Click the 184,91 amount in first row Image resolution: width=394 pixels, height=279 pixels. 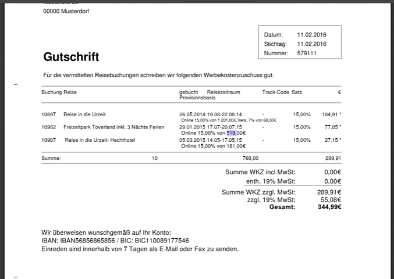[330, 114]
